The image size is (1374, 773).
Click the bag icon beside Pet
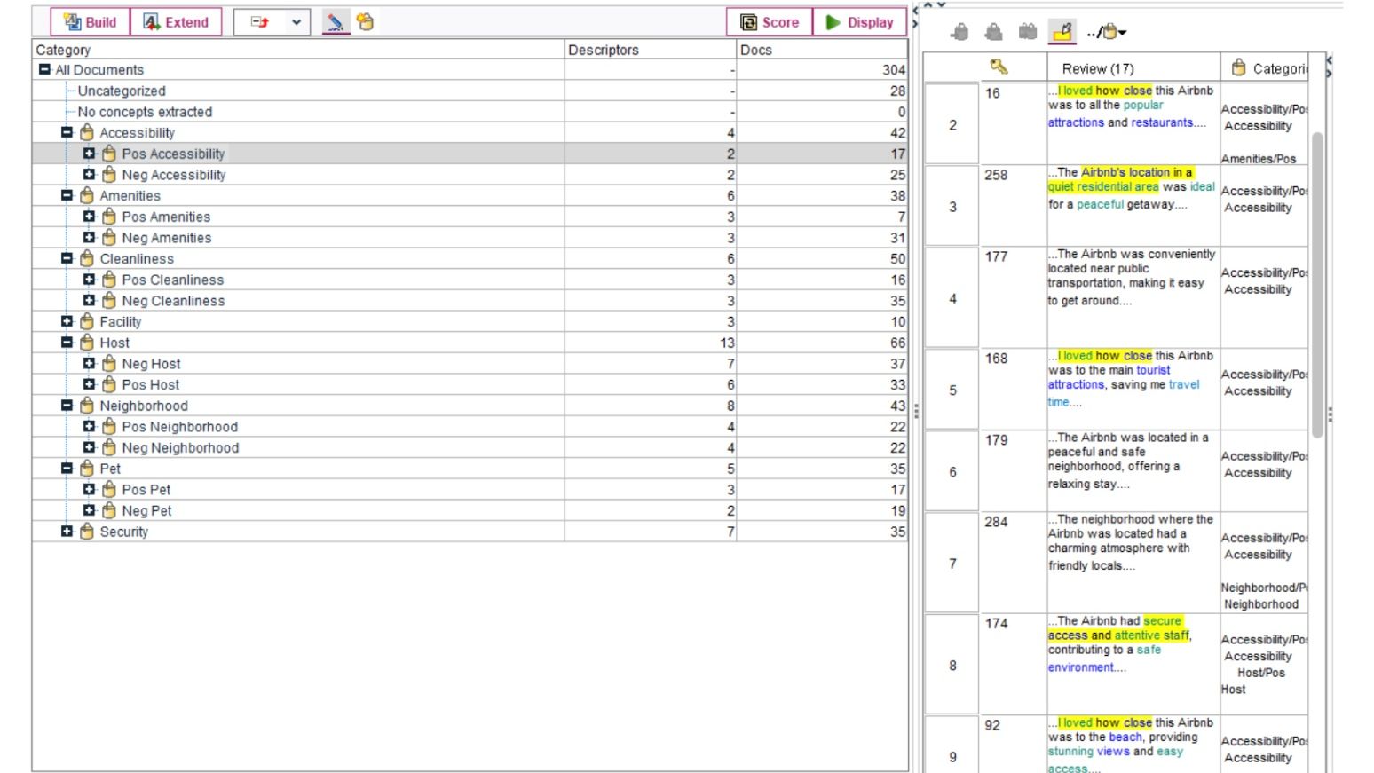(87, 469)
